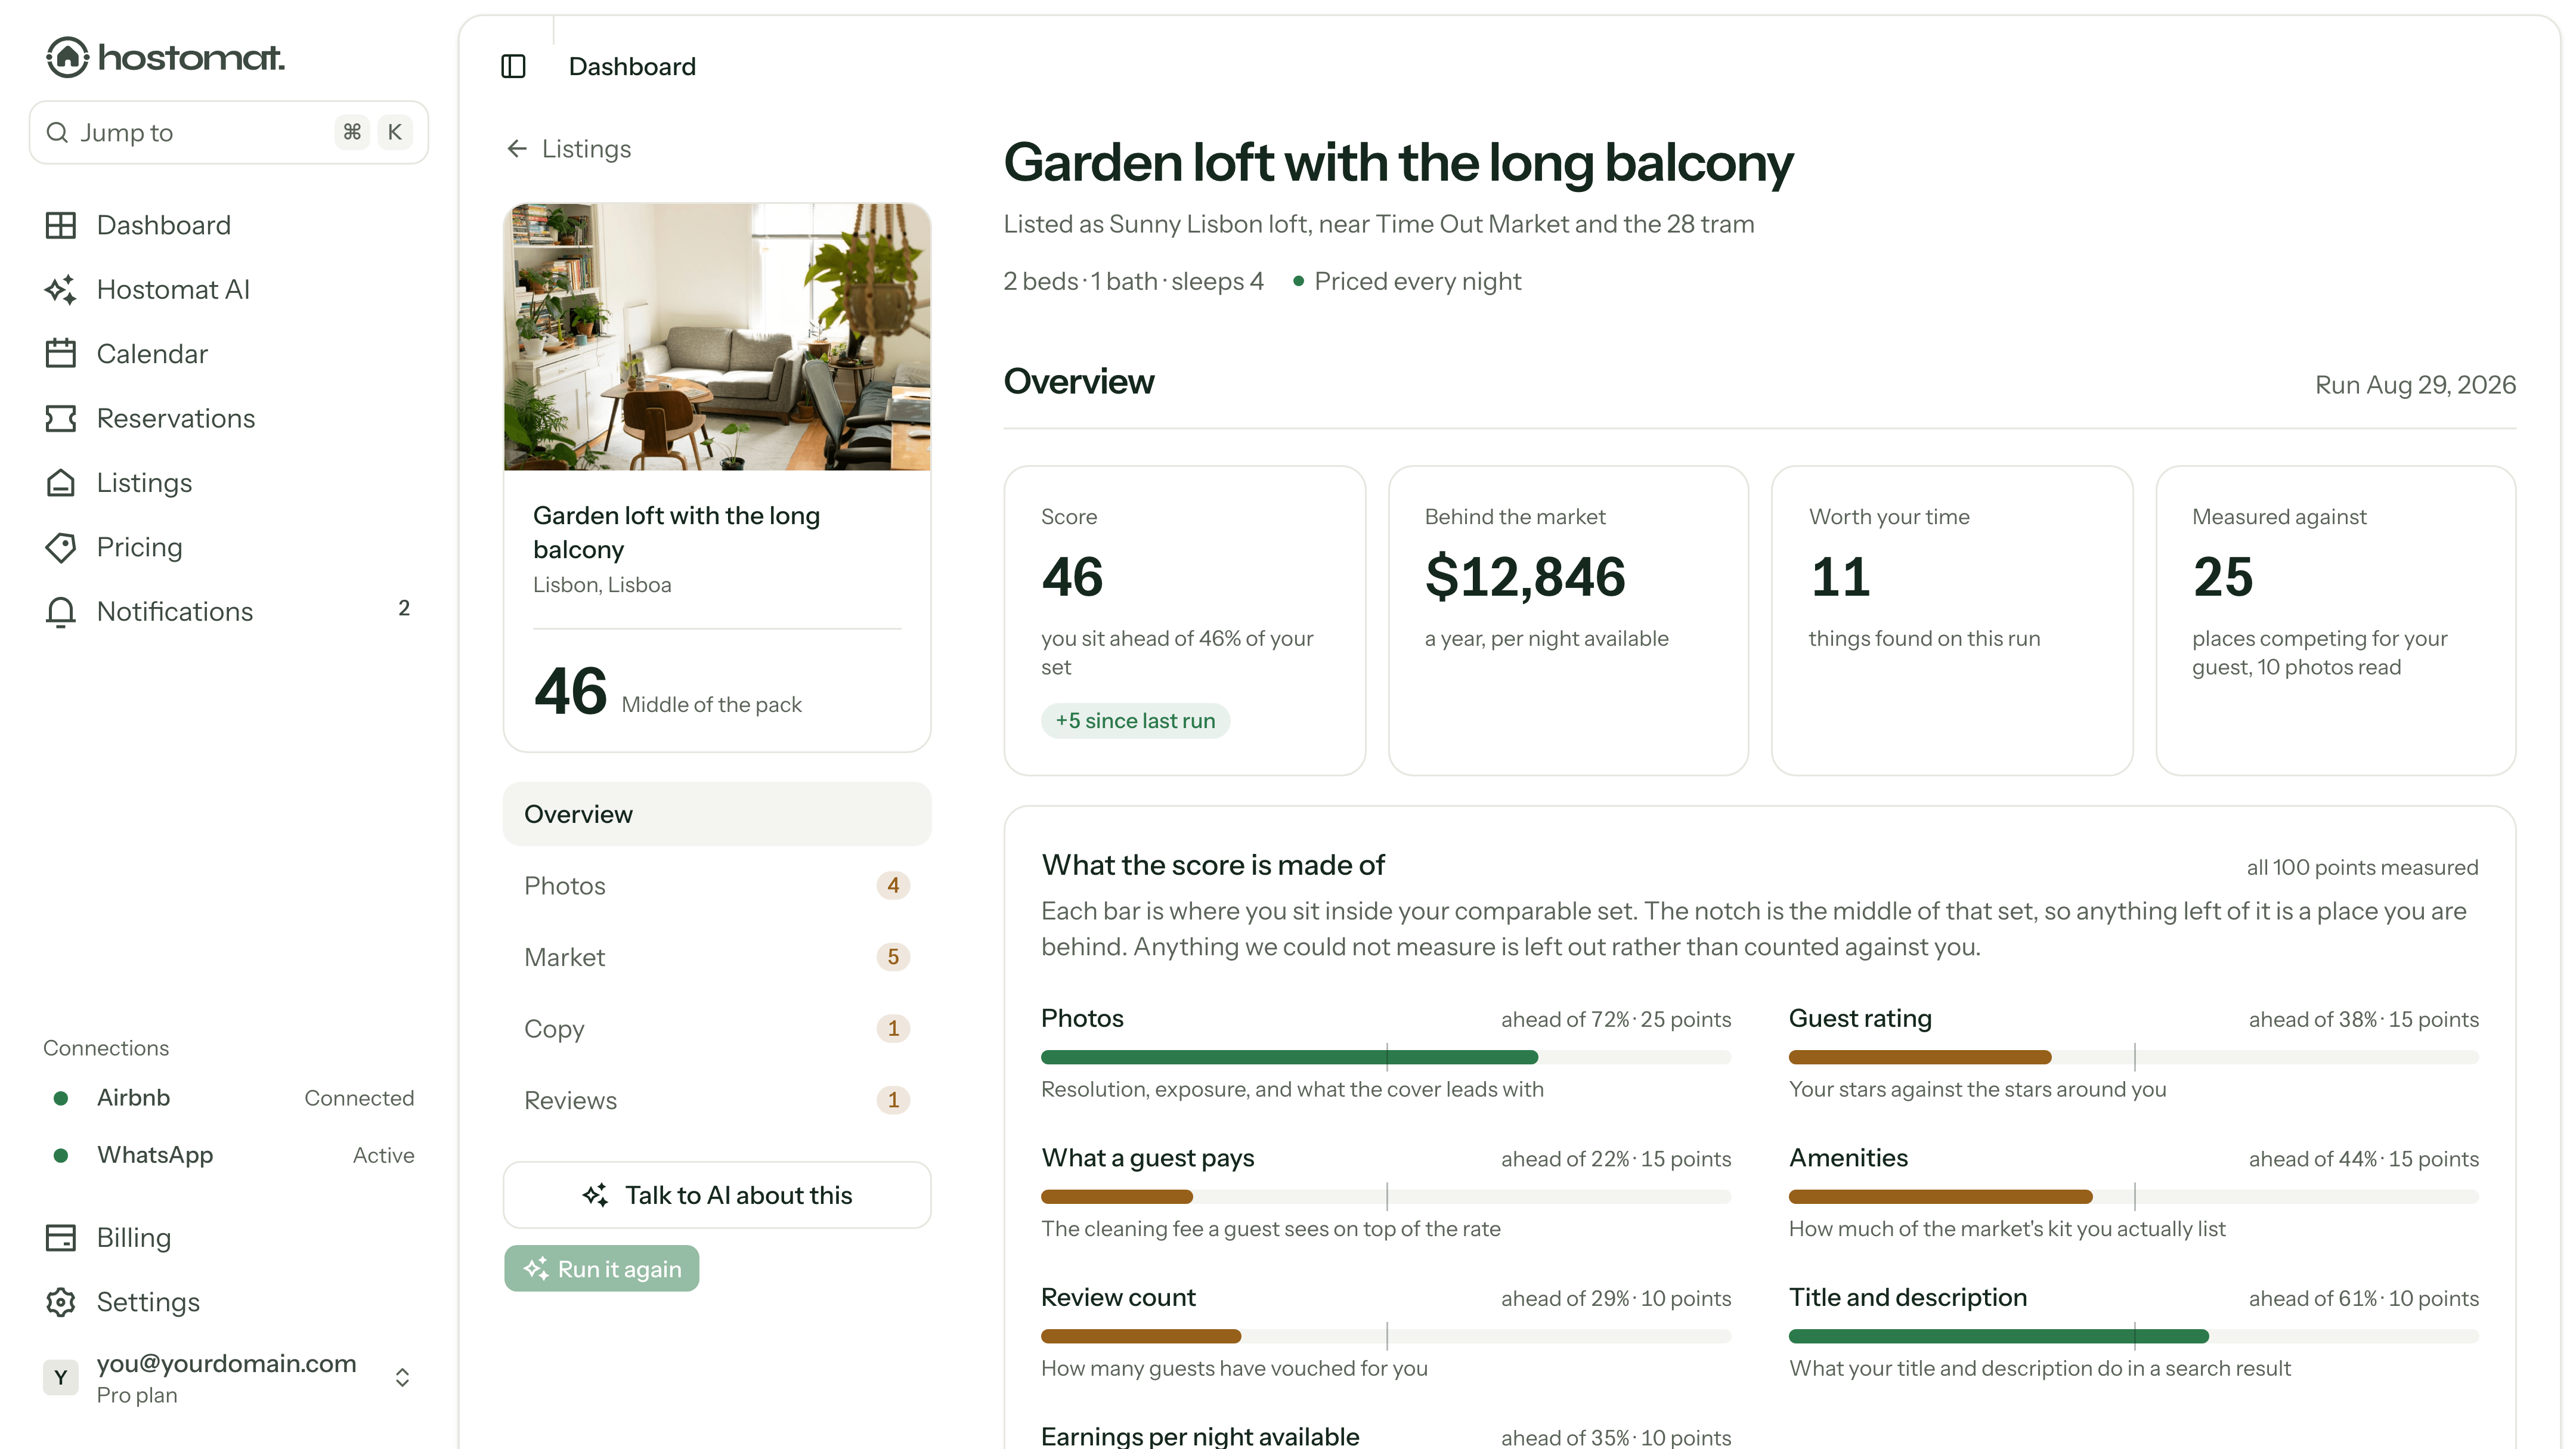Click the Middle of the pack label

coord(711,704)
